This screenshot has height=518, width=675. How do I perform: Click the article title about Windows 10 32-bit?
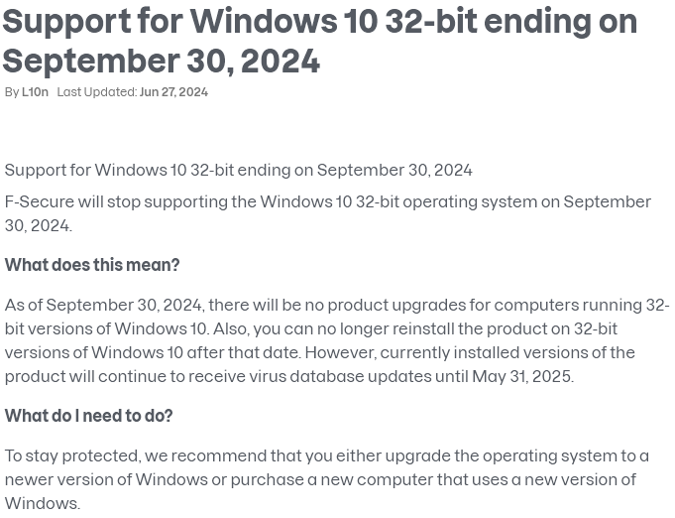click(319, 41)
